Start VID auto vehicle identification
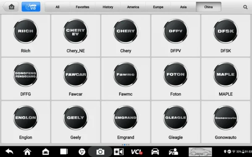252x157 pixels. pyautogui.click(x=31, y=7)
